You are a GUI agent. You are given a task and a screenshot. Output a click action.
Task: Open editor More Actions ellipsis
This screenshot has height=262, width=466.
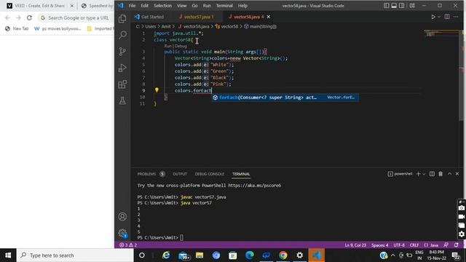click(x=456, y=17)
